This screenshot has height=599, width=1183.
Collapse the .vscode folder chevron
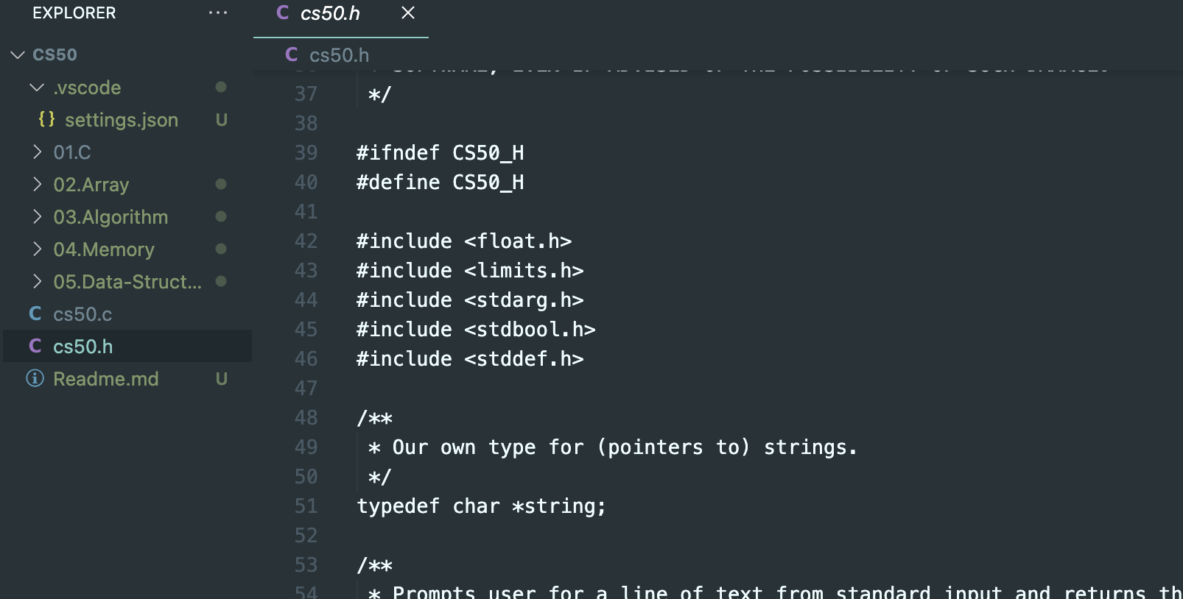37,87
